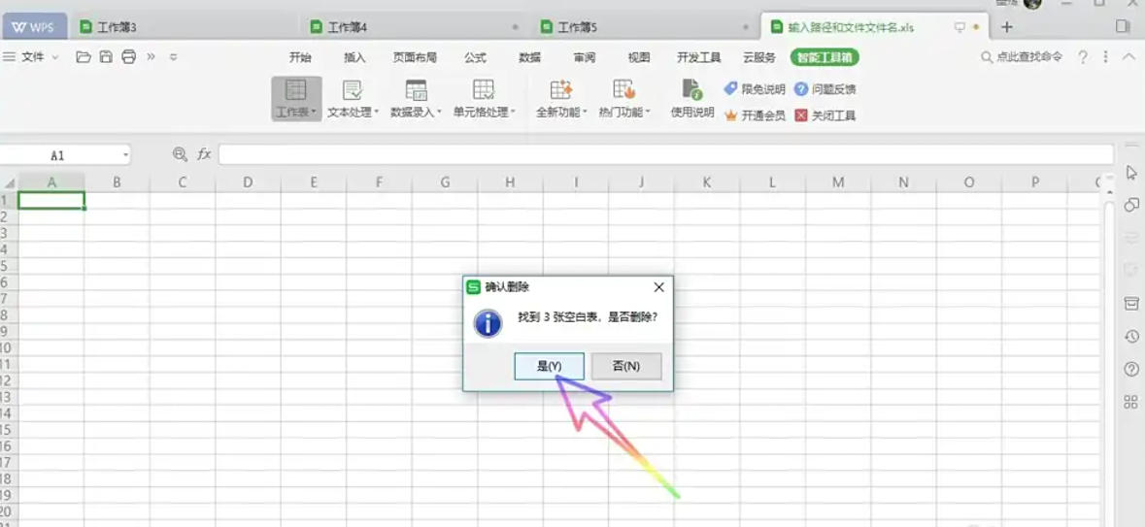Screen dimensions: 1145x527
Task: Click the magnifier icon beside fx
Action: [180, 154]
